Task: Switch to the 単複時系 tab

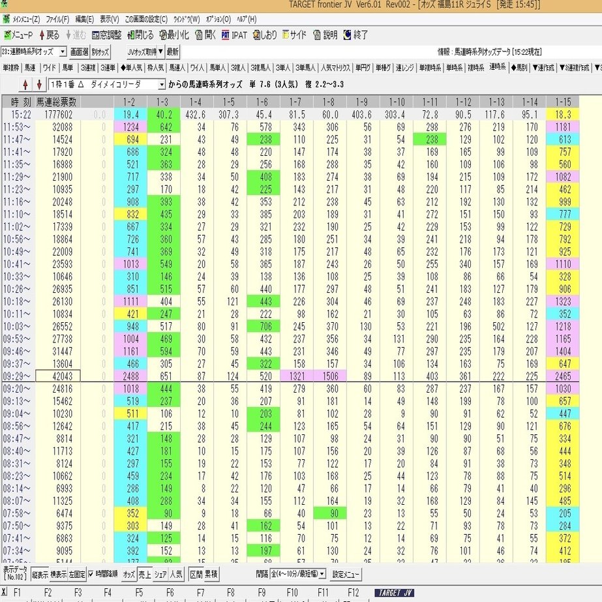Action: (430, 68)
